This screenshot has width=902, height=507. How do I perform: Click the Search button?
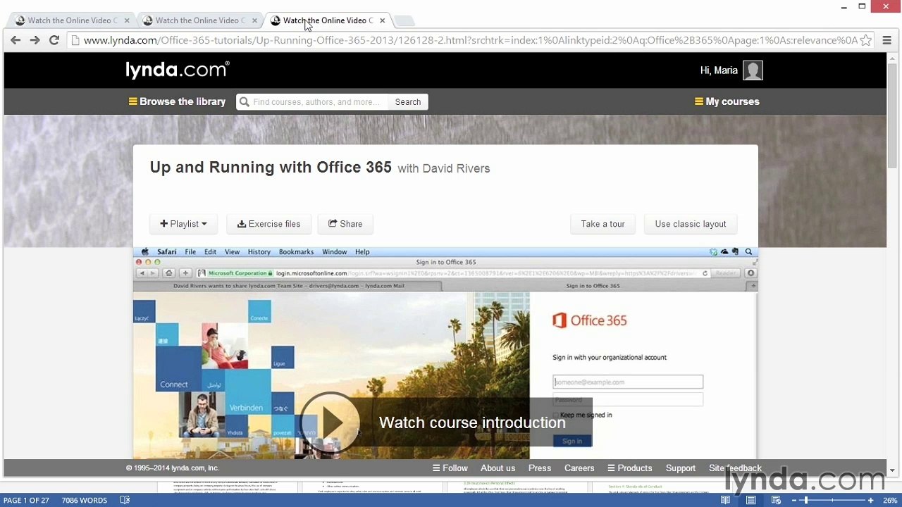point(408,102)
